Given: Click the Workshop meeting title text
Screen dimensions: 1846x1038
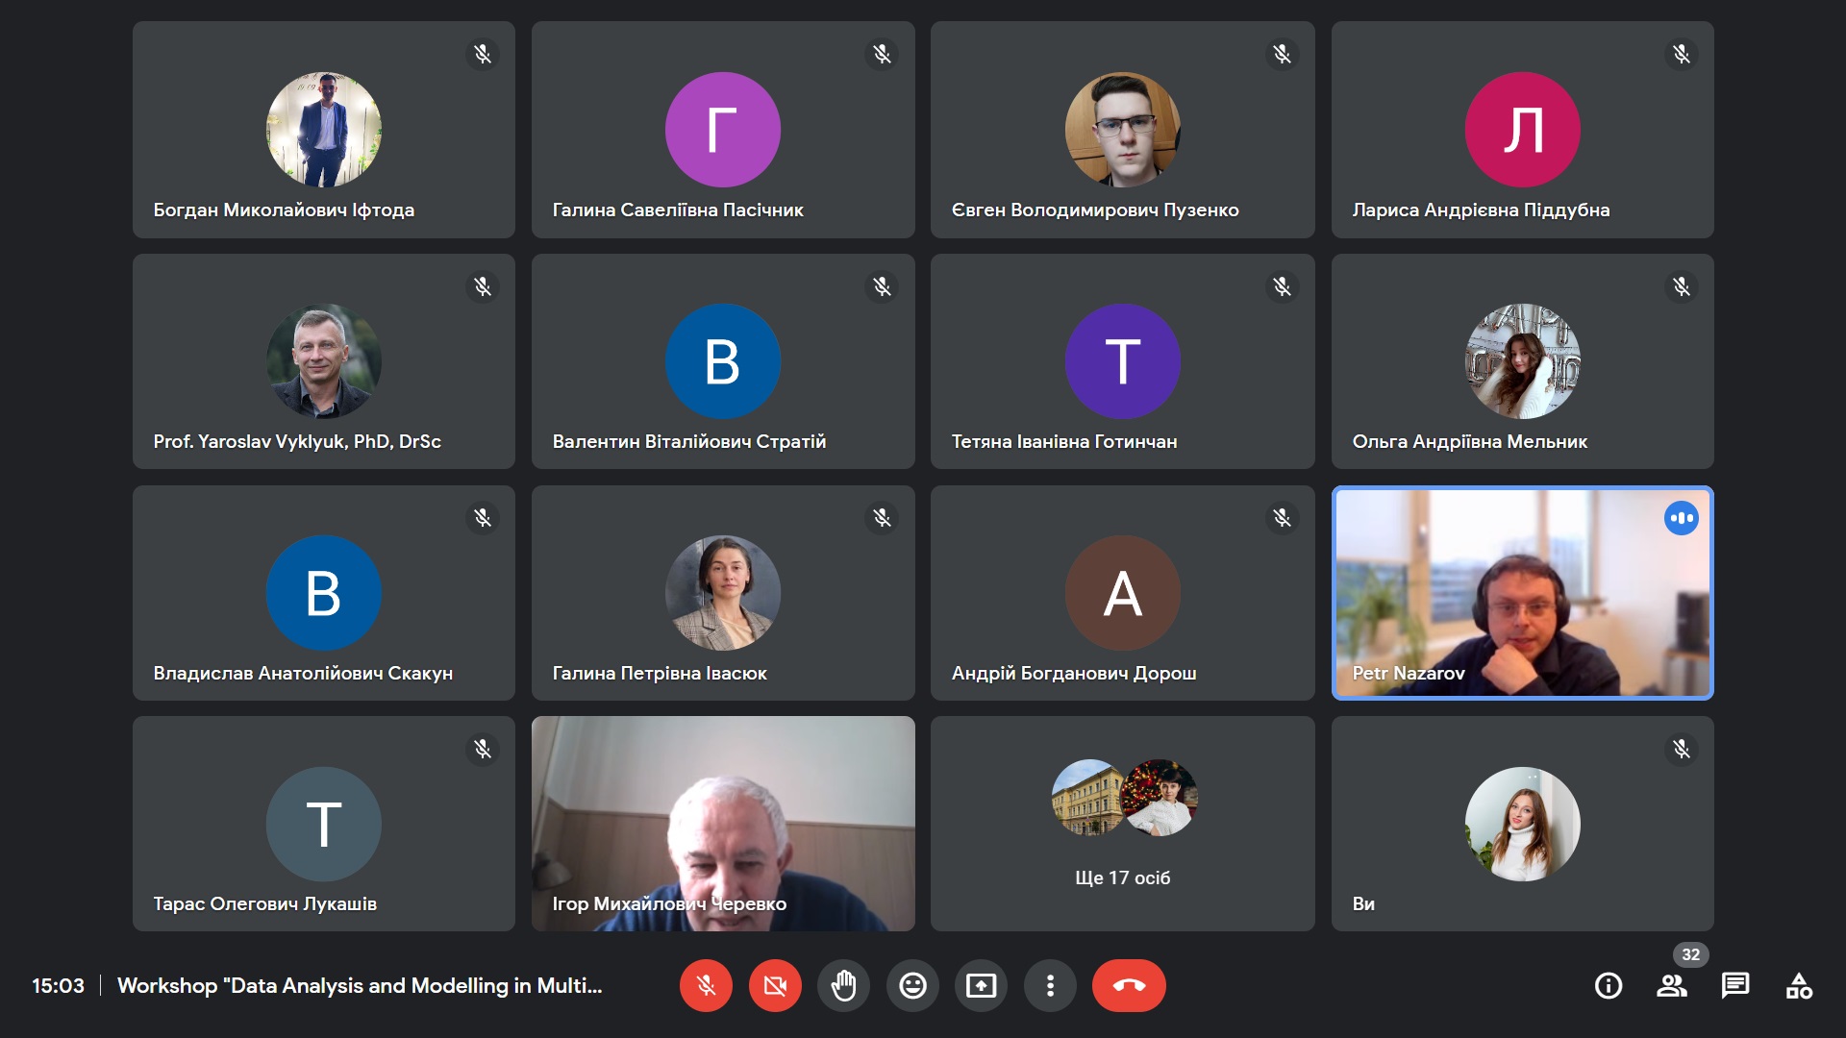Looking at the screenshot, I should (360, 985).
